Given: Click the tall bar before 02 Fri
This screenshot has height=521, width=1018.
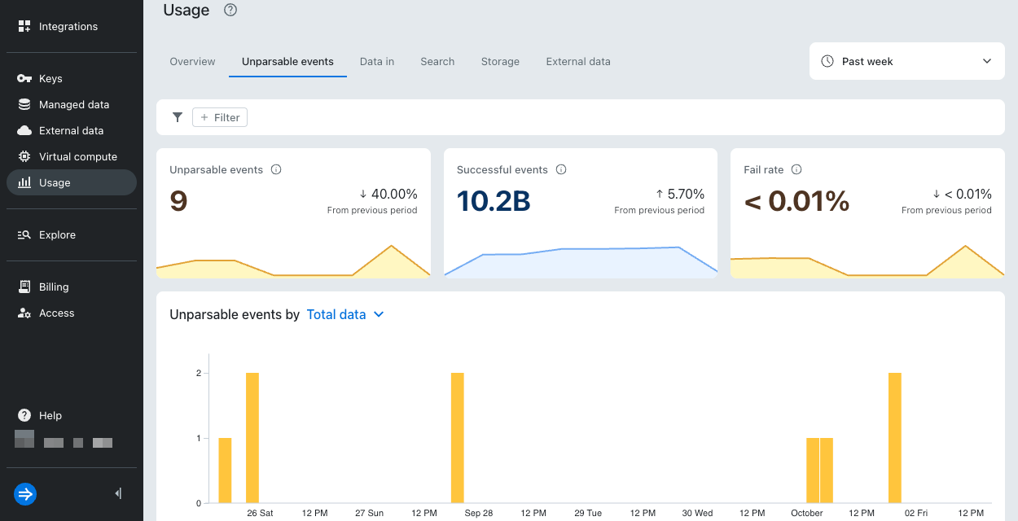Looking at the screenshot, I should tap(895, 438).
